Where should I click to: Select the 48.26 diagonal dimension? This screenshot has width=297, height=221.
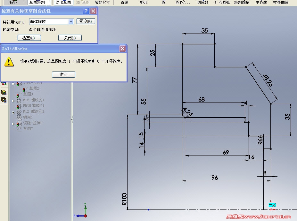pos(268,80)
